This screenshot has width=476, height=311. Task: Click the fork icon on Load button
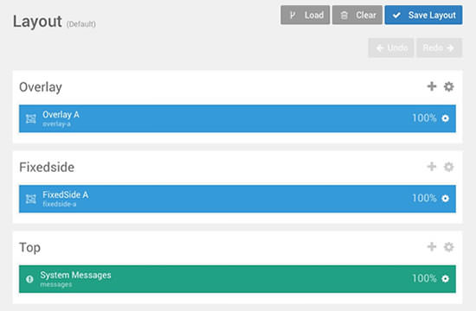293,15
